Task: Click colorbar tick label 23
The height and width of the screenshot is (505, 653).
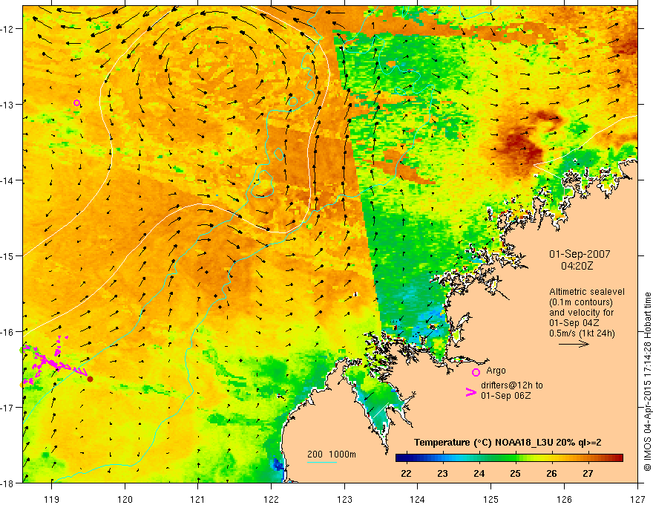Action: pos(442,473)
